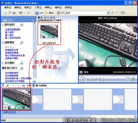Viewport: 138px width, 123px height.
Task: Click the 從視訊裝置擷取 link
Action: click(x=13, y=30)
